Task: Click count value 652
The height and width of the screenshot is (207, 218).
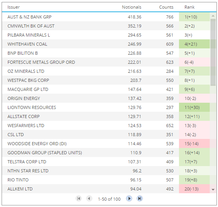Action: pyautogui.click(x=170, y=126)
